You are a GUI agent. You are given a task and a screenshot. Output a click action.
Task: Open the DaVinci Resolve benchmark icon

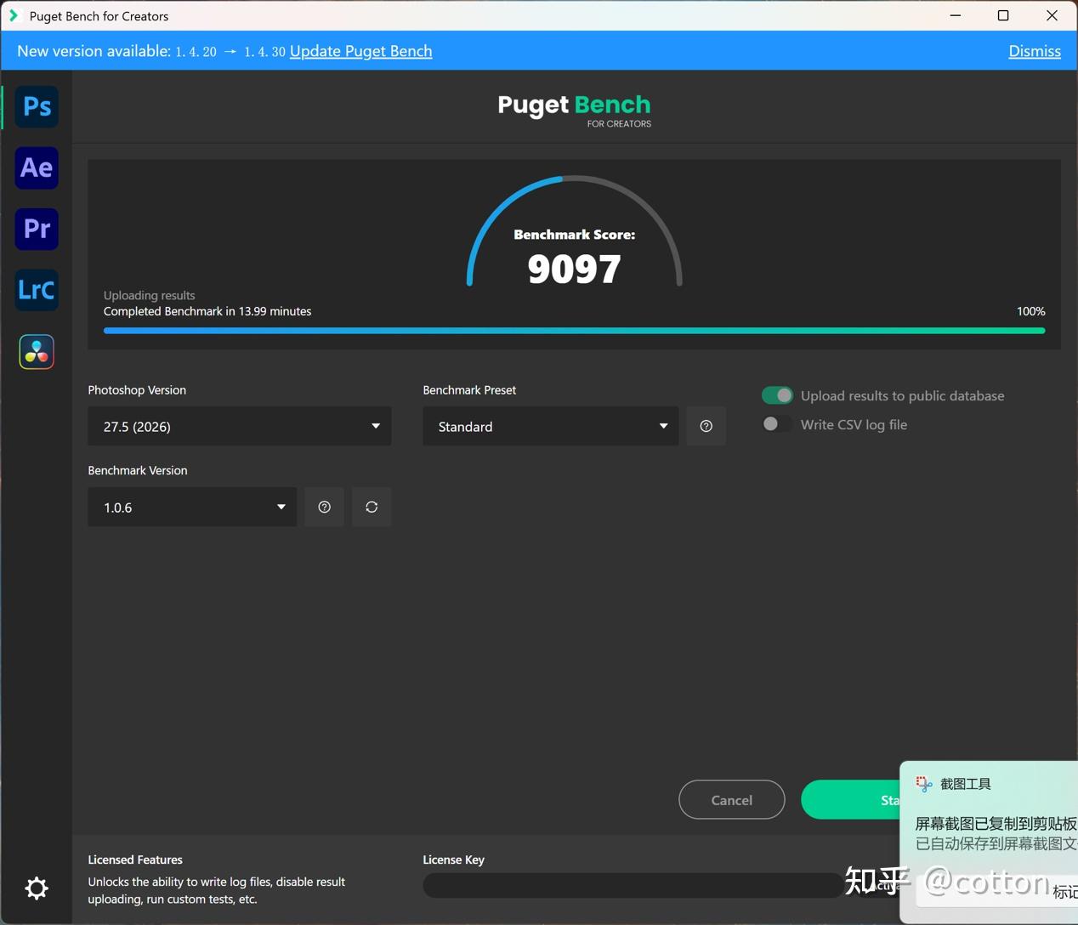pos(37,351)
